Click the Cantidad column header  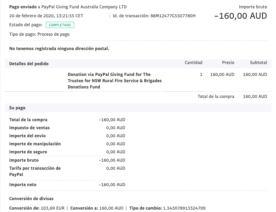(194, 63)
